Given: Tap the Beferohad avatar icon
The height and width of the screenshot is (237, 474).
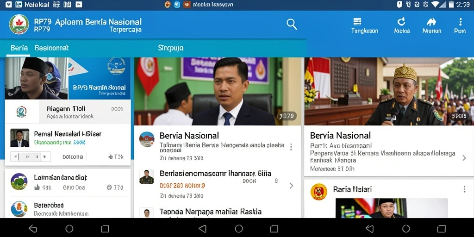Looking at the screenshot, I should (19, 209).
